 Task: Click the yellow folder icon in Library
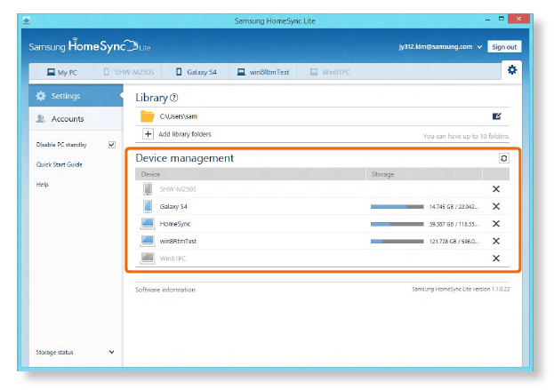(x=148, y=116)
